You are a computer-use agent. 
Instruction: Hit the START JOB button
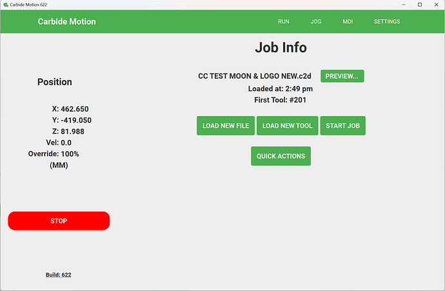tap(342, 126)
